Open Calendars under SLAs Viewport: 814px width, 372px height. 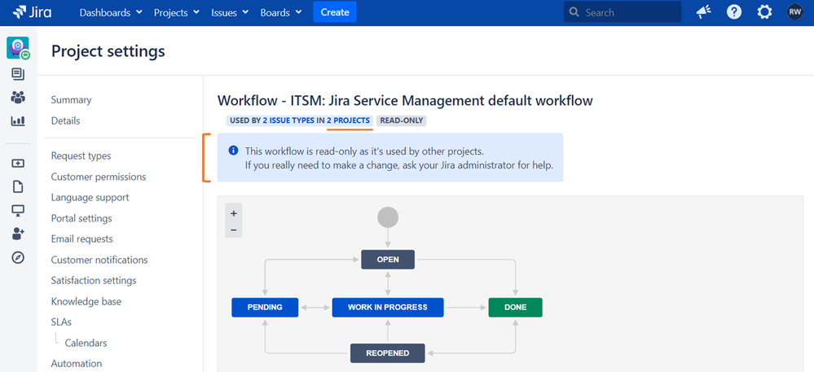[x=86, y=343]
